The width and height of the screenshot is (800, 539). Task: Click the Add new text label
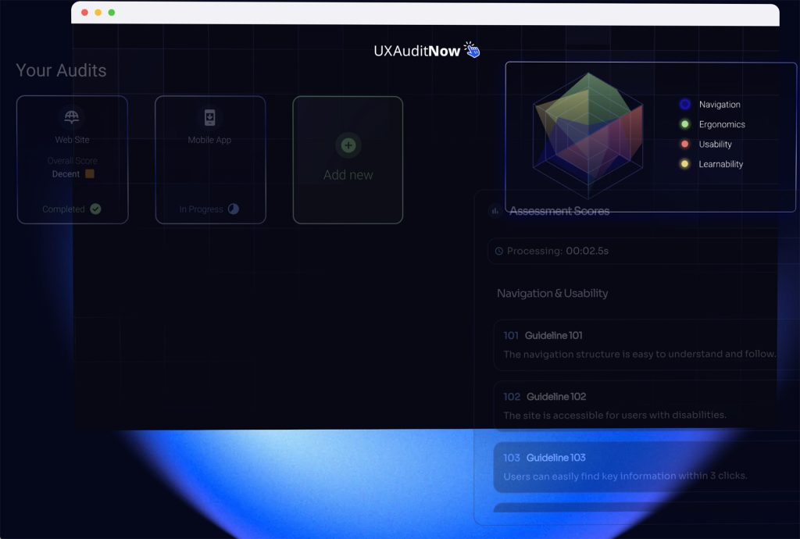348,175
